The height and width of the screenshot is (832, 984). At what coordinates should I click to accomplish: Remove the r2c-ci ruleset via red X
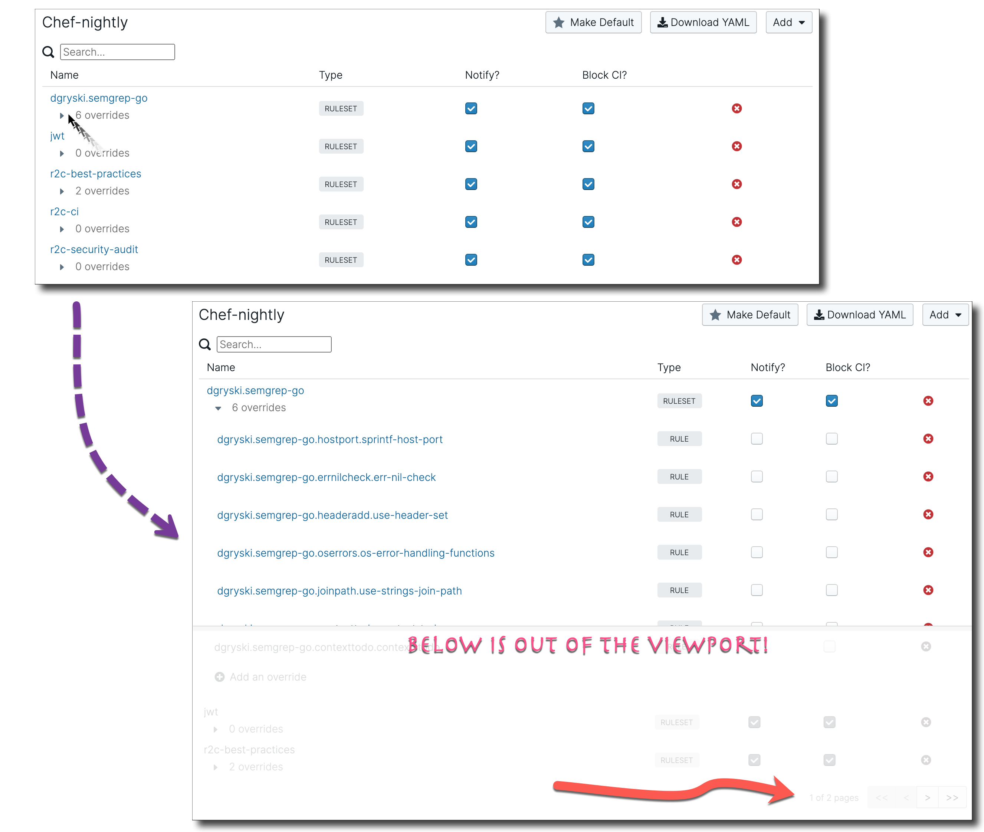pyautogui.click(x=737, y=222)
